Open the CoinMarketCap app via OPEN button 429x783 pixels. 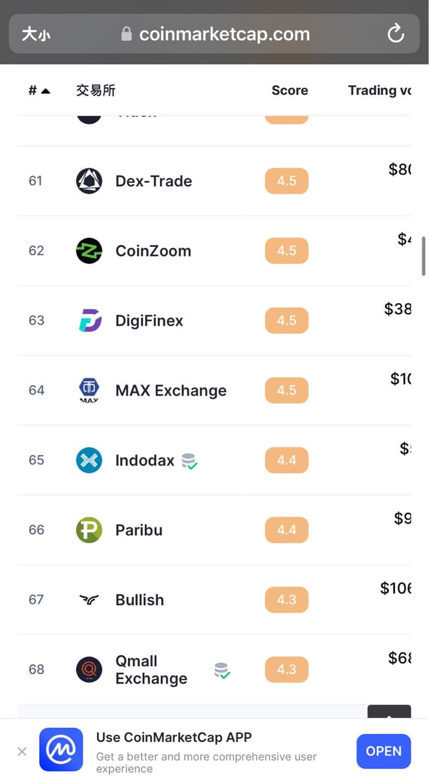384,751
